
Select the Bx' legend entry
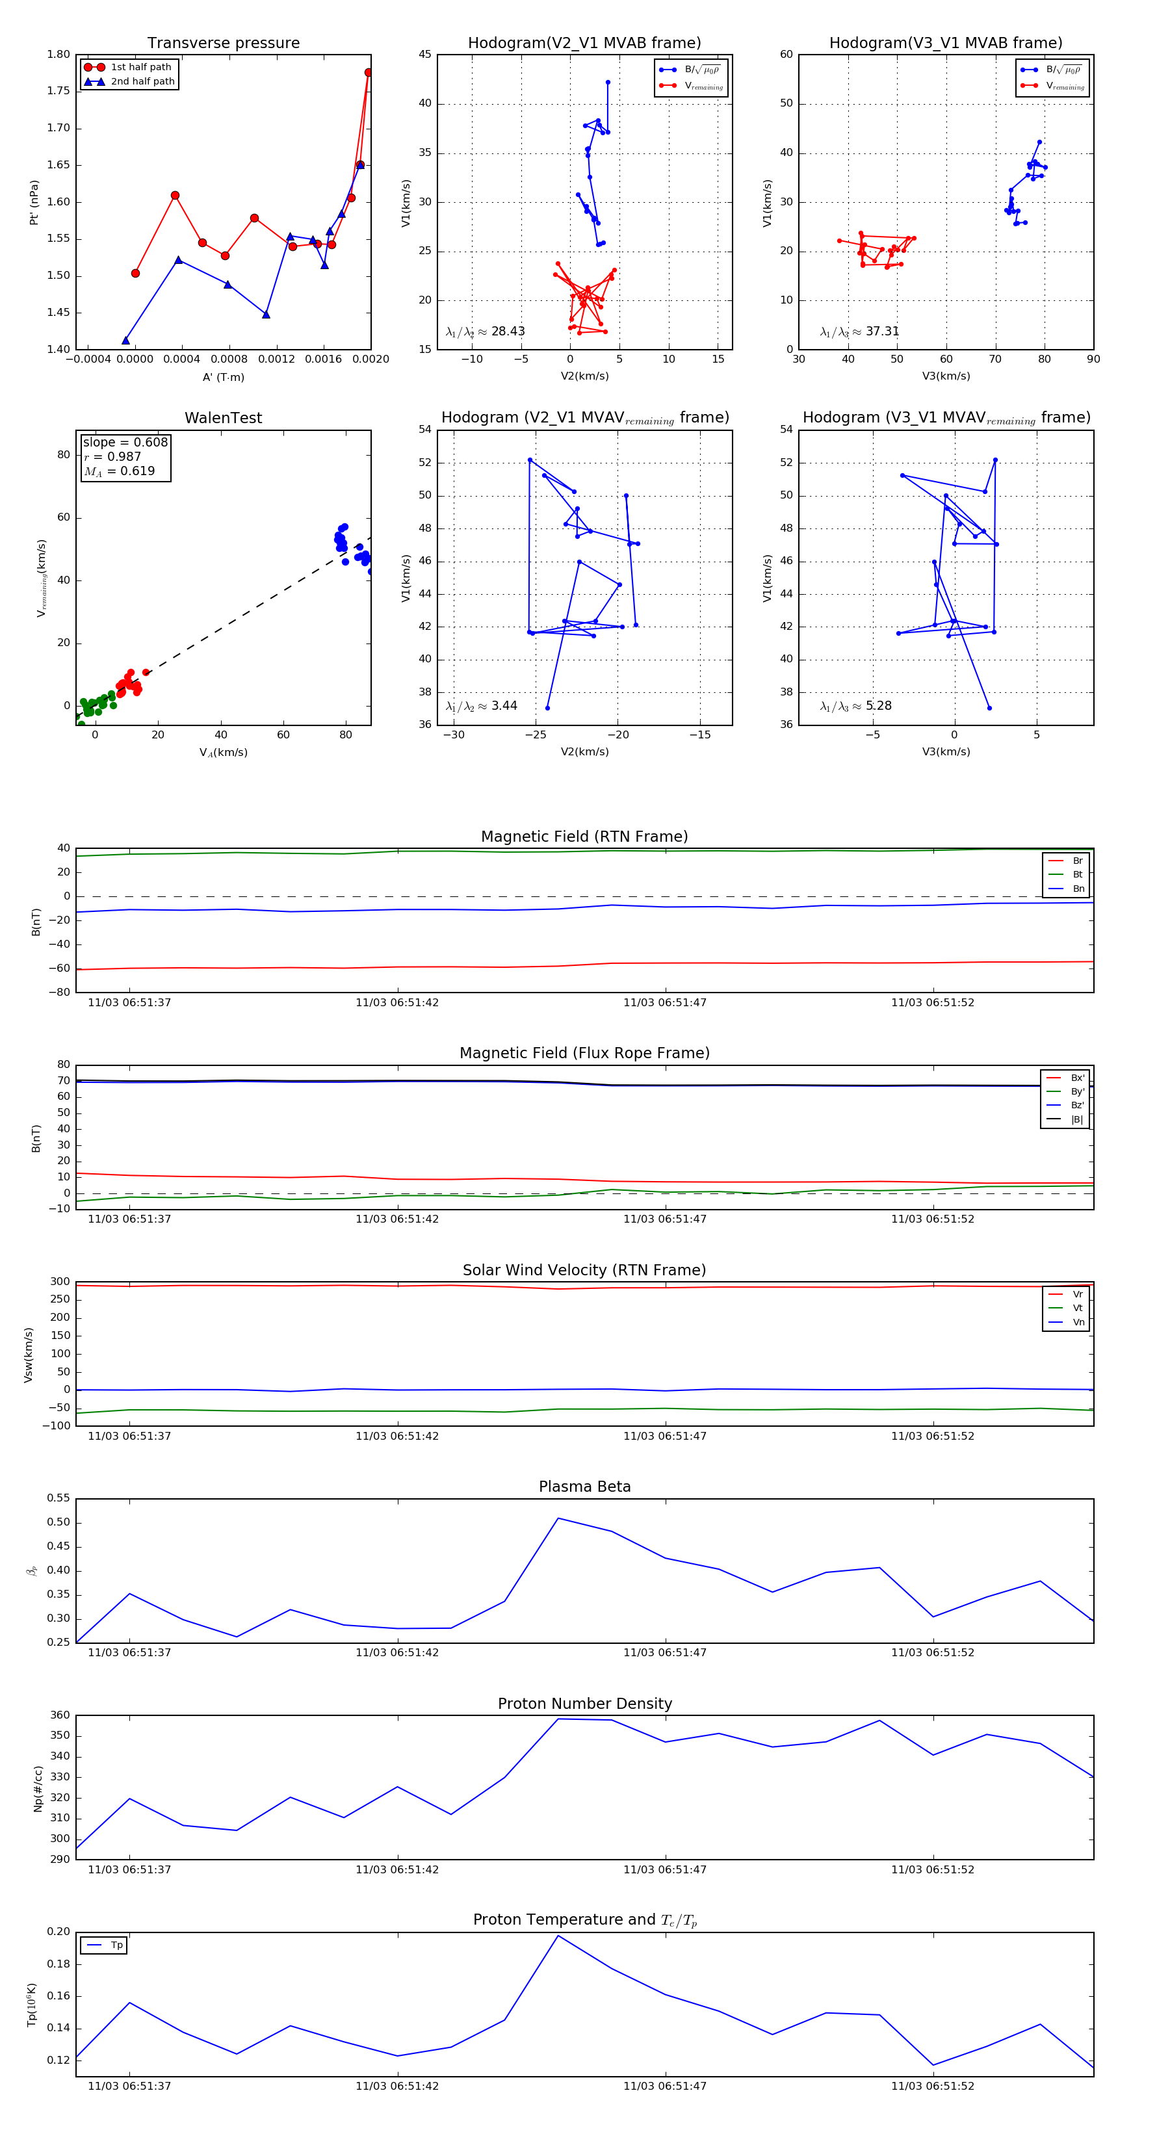[x=1065, y=1078]
